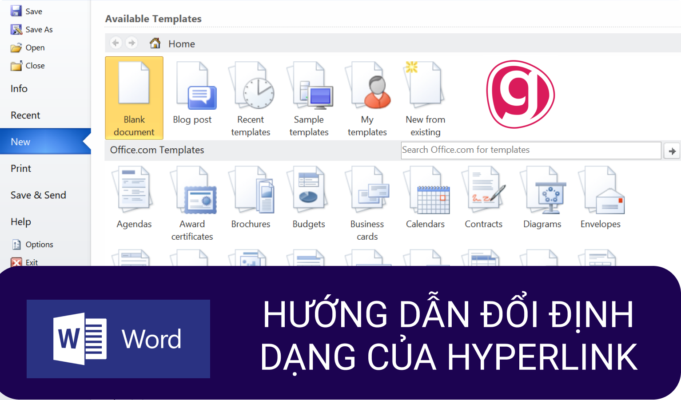Open the Agendas template category
Viewport: 681px width, 400px height.
click(x=134, y=195)
